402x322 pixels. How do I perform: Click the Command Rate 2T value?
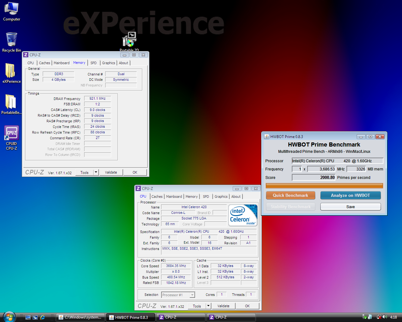coord(97,138)
